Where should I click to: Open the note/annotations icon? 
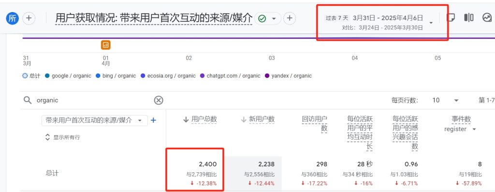point(451,18)
